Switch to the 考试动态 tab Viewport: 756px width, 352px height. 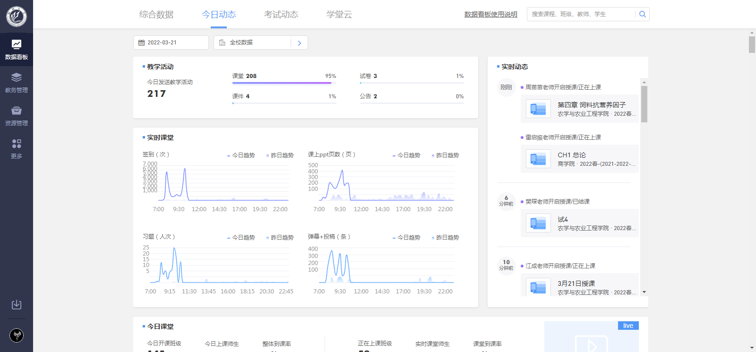[x=281, y=15]
